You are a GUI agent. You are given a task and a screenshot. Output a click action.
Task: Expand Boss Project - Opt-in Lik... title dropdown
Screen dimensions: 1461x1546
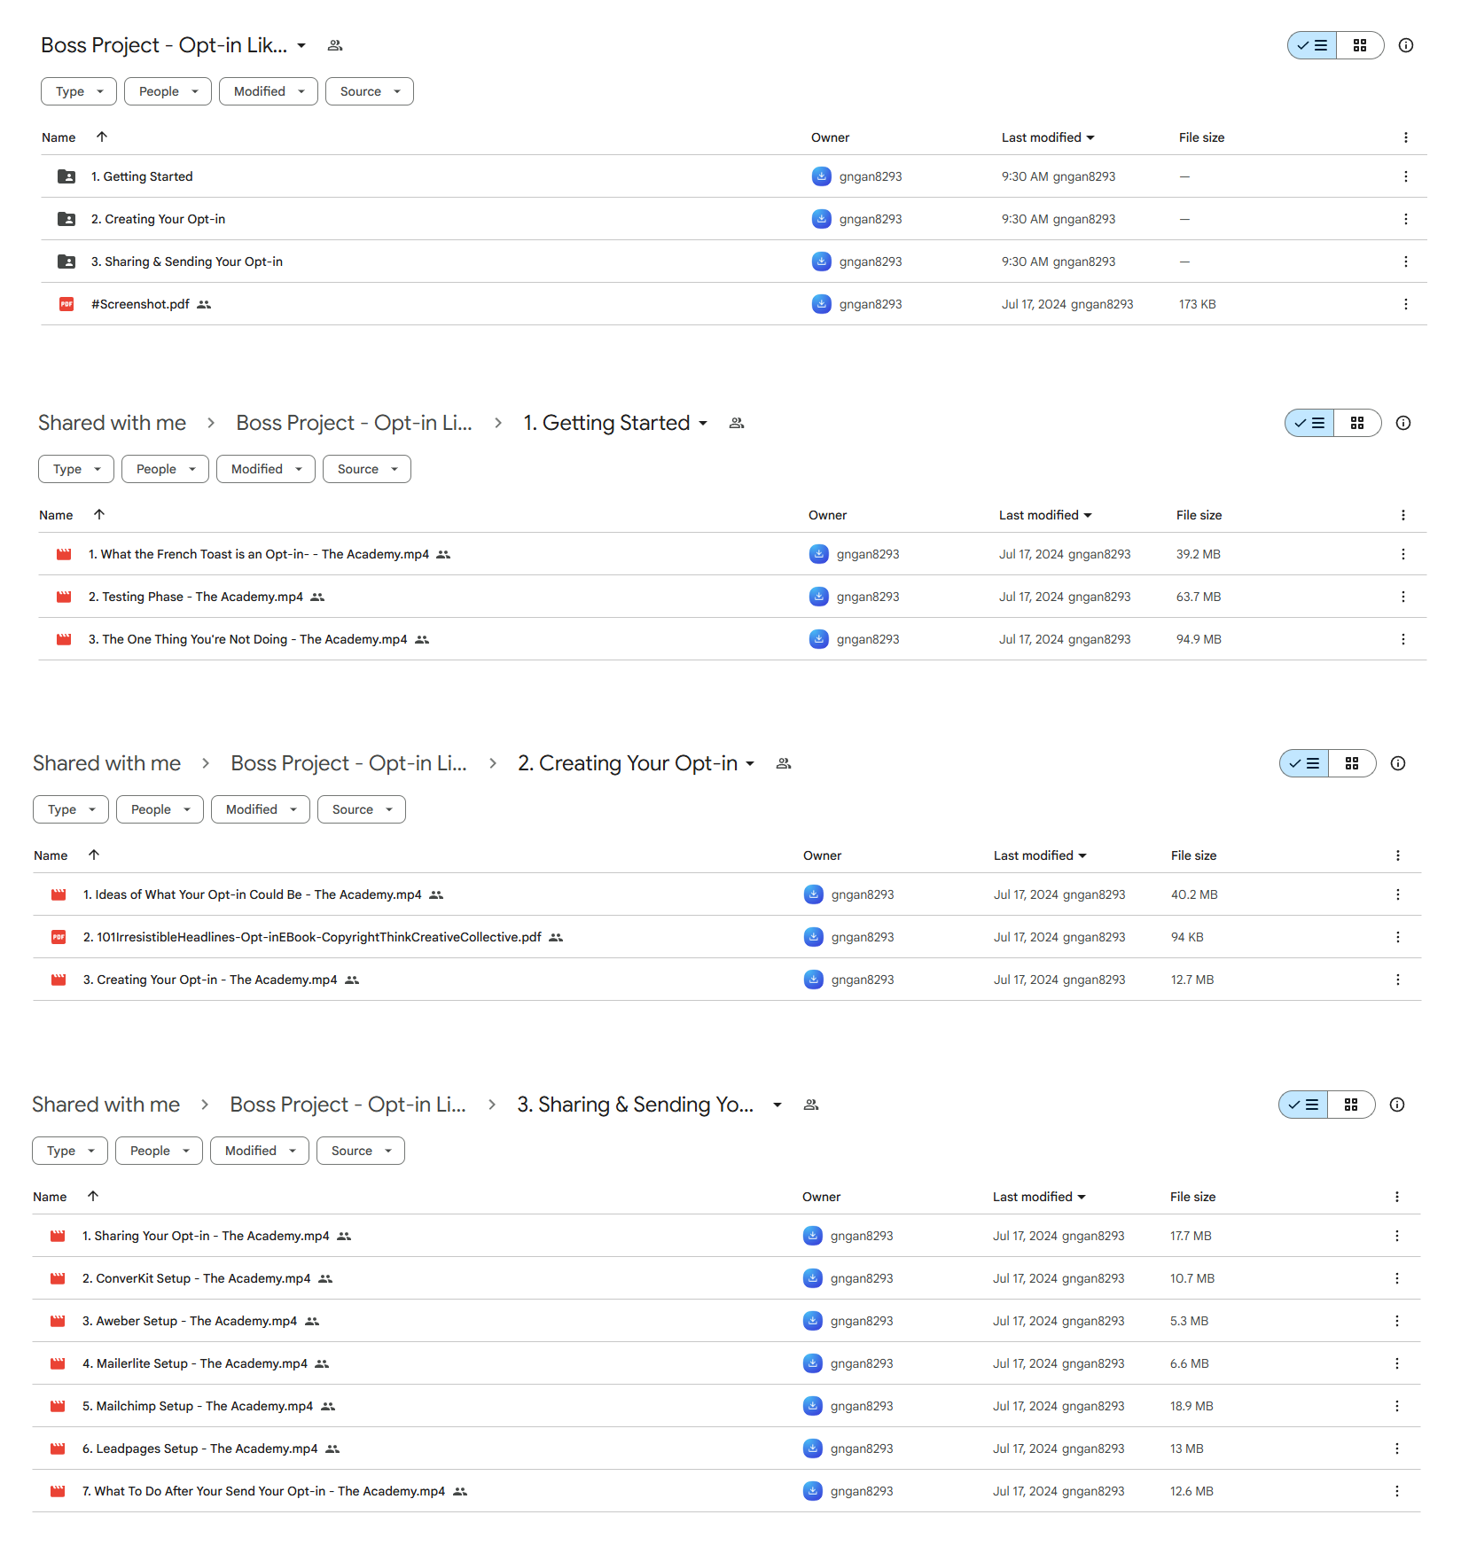tap(301, 45)
